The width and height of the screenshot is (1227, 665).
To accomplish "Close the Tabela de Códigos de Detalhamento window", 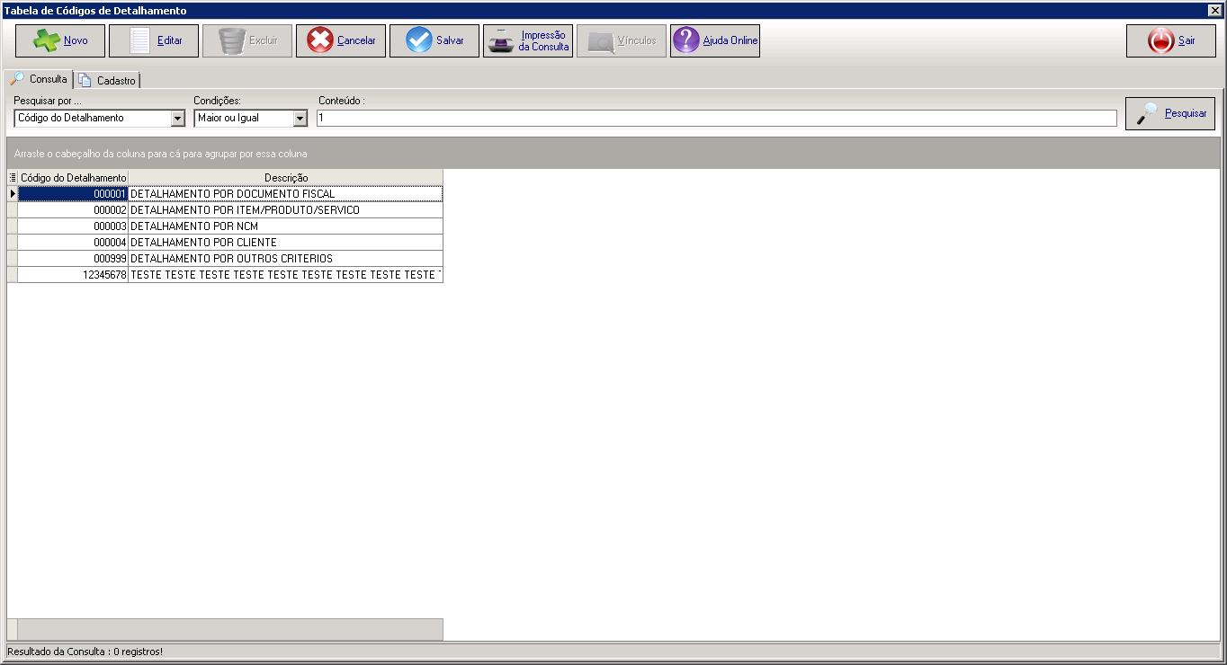I will pos(1214,10).
